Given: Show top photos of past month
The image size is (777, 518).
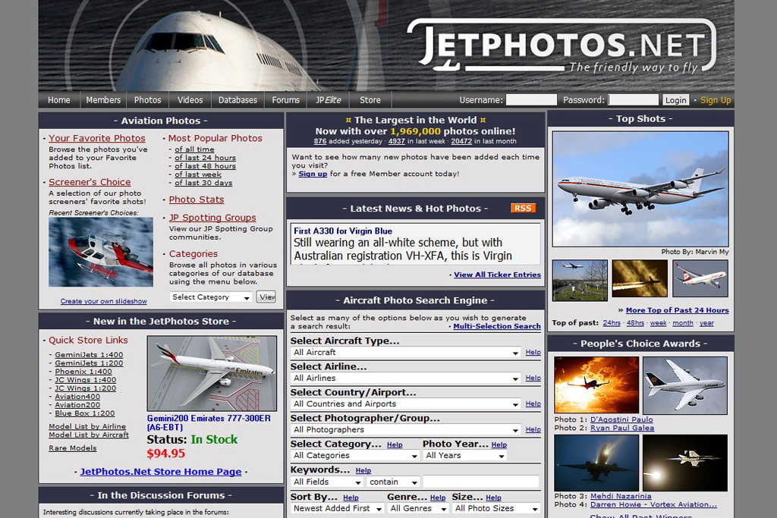Looking at the screenshot, I should click(x=683, y=323).
